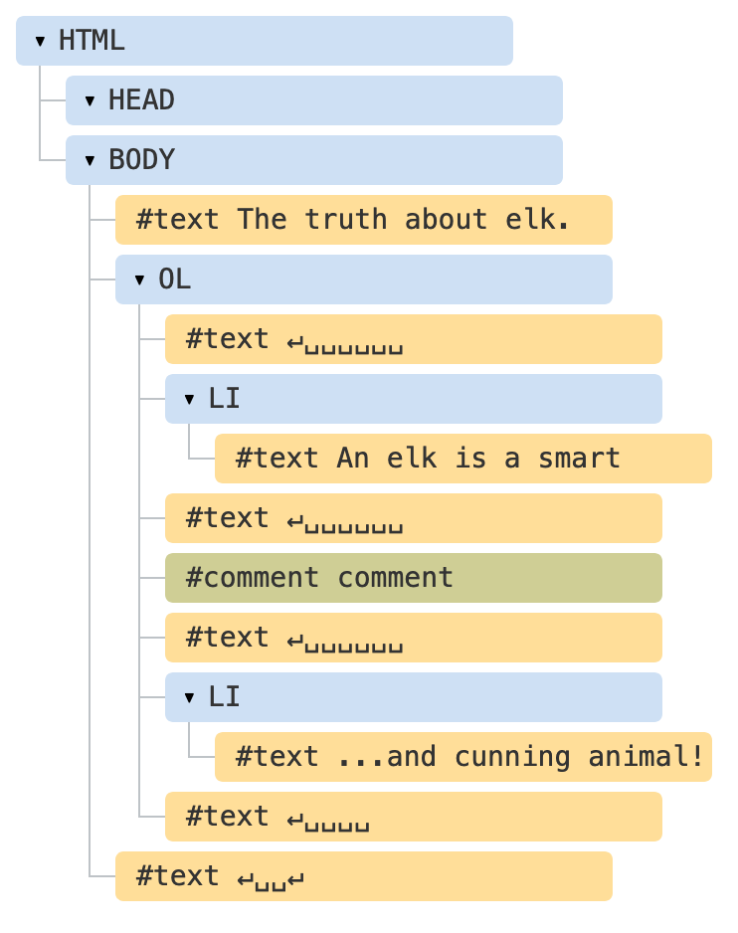738x933 pixels.
Task: Collapse the HEAD node triangle
Action: [90, 100]
